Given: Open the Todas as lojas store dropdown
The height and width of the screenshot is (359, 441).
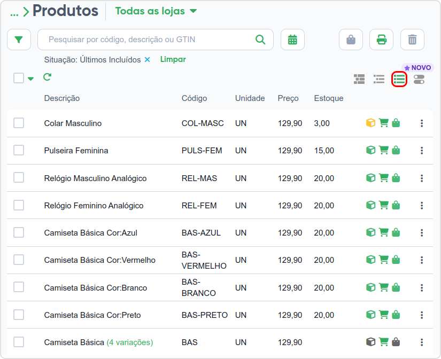Looking at the screenshot, I should point(156,11).
